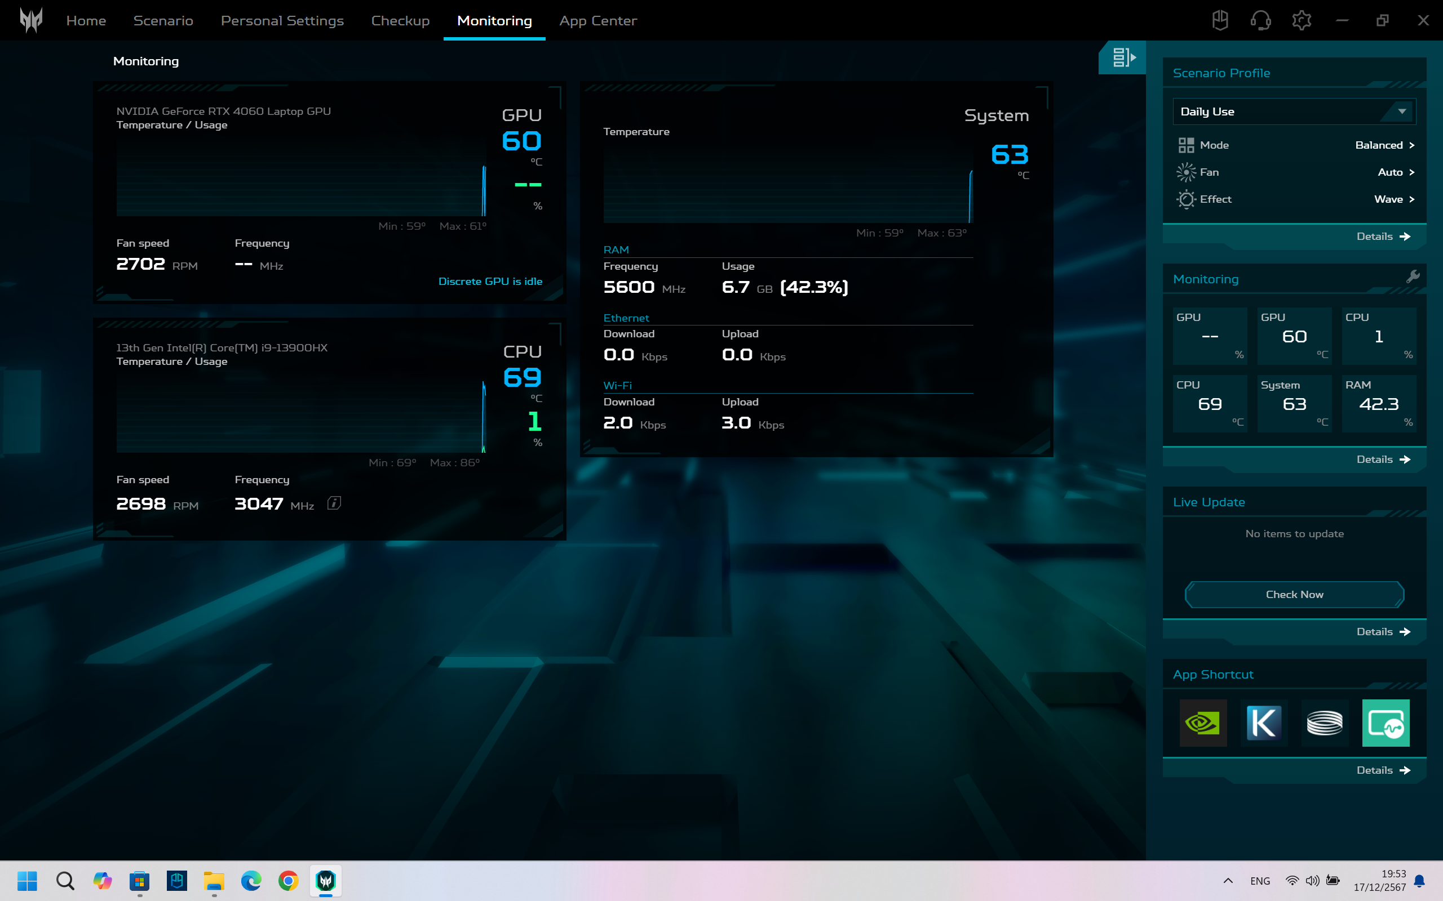Click the Effect sun icon

(x=1186, y=199)
